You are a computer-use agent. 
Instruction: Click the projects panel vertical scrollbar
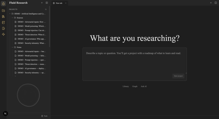click(x=49, y=27)
